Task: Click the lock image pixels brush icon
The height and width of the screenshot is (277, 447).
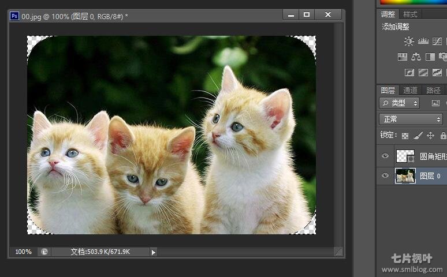Action: click(x=418, y=136)
